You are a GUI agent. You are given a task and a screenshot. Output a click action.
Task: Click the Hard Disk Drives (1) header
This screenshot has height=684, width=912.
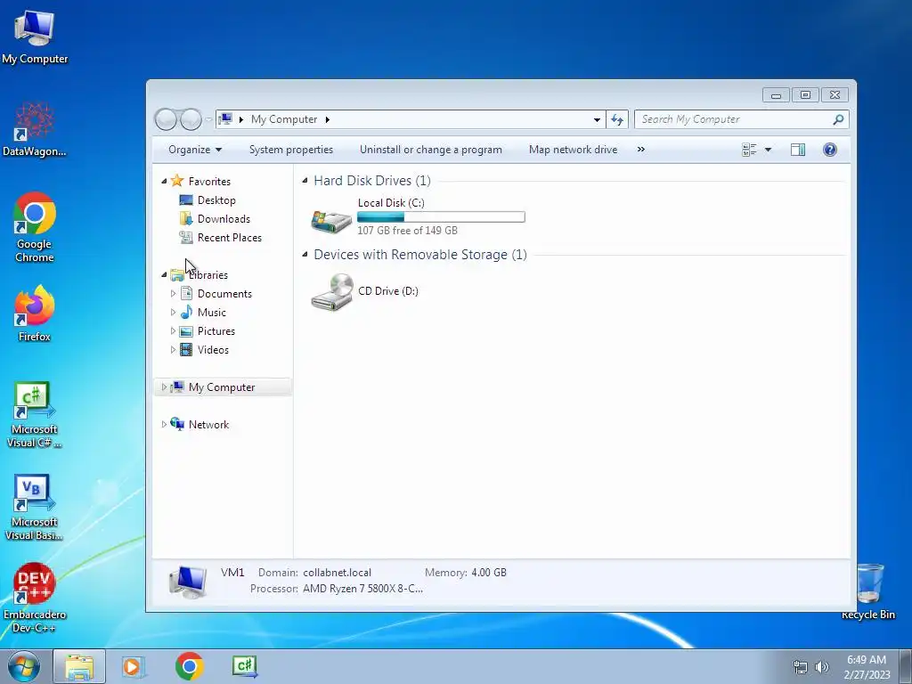click(372, 181)
